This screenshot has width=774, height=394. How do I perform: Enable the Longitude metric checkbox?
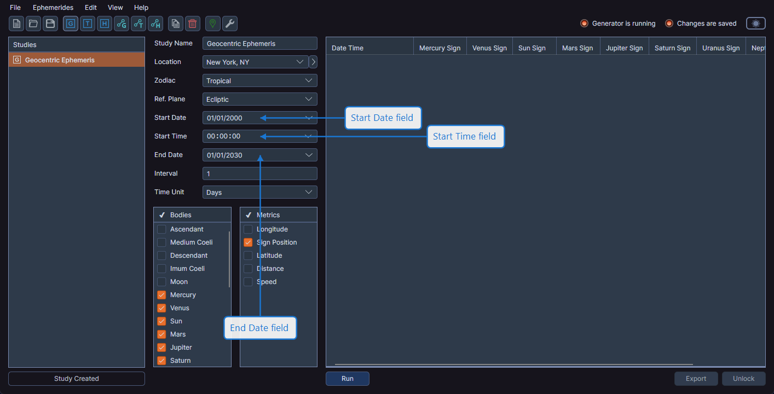248,229
